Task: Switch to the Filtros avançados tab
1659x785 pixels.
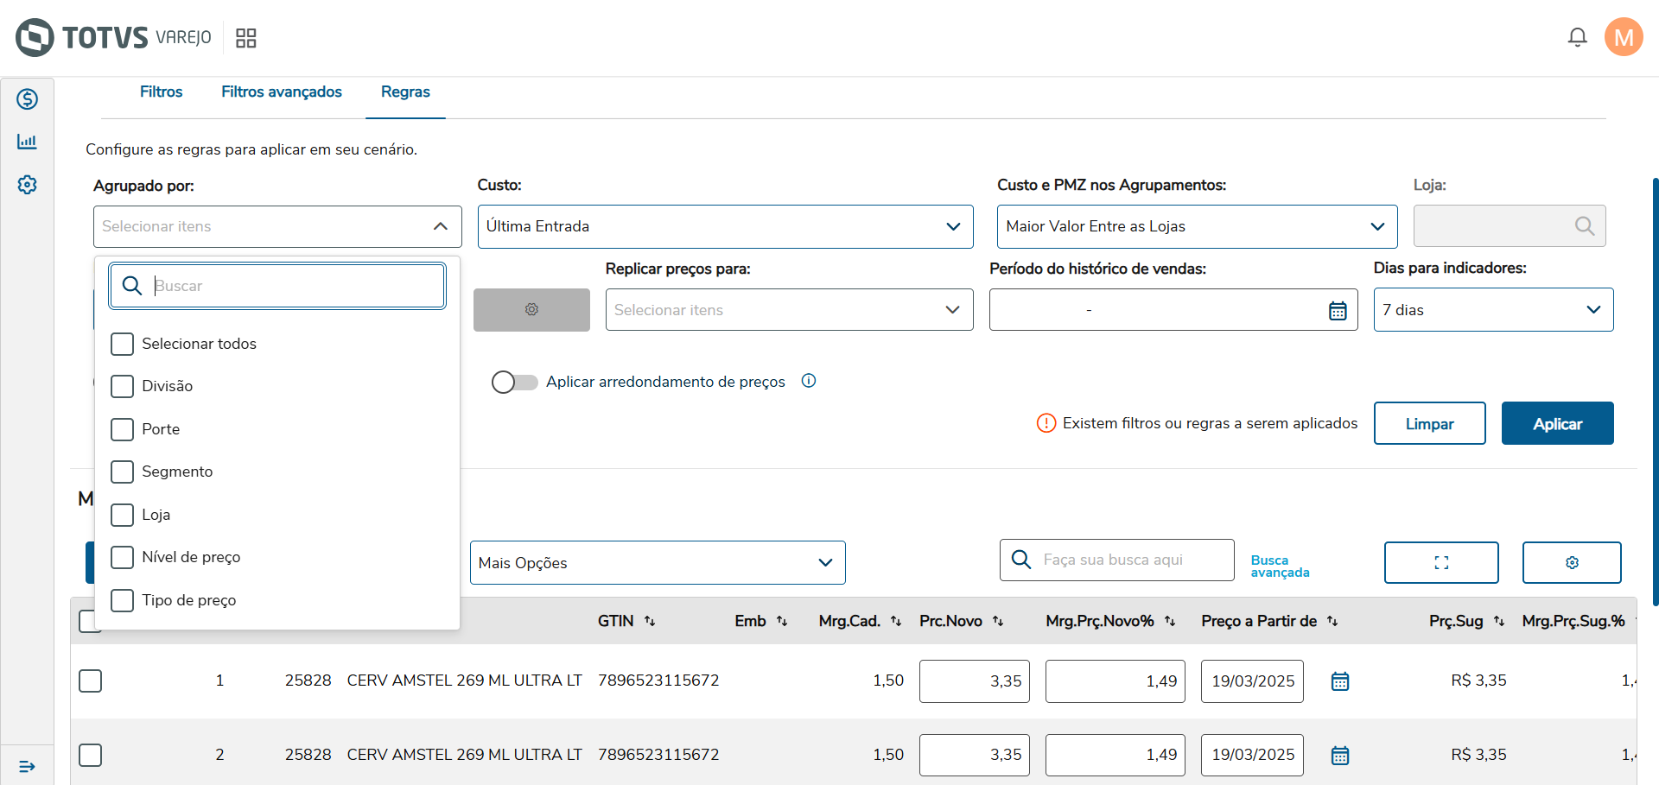Action: (x=282, y=92)
